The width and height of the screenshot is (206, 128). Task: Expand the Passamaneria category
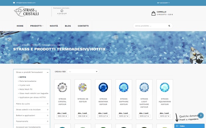[x=48, y=121]
